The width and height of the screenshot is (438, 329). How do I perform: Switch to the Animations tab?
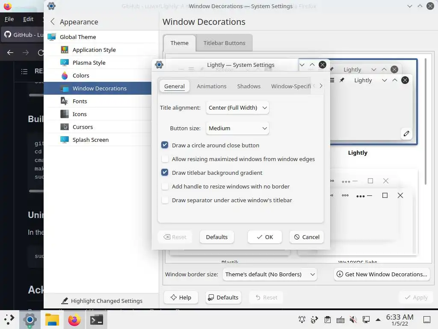tap(211, 86)
